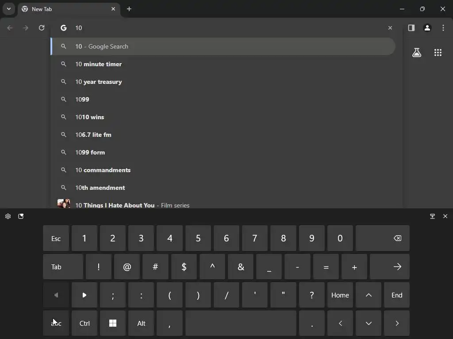Tap the number 9 key
The width and height of the screenshot is (453, 339).
pyautogui.click(x=312, y=238)
